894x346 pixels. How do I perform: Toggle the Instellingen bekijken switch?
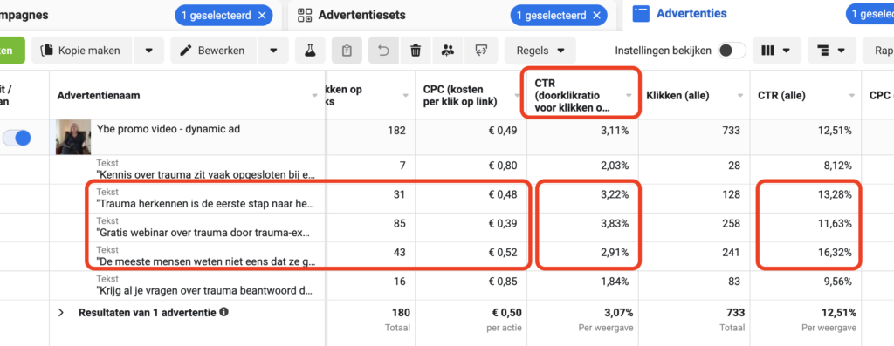pos(732,51)
